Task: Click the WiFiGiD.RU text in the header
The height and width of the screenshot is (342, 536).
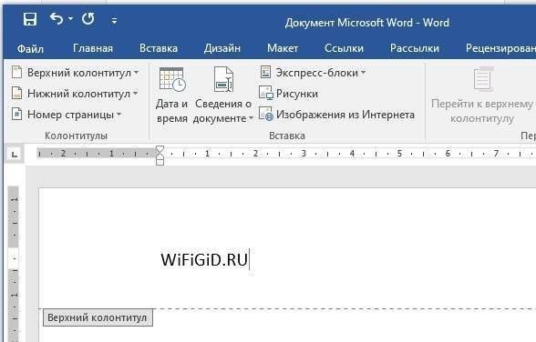Action: [x=204, y=260]
